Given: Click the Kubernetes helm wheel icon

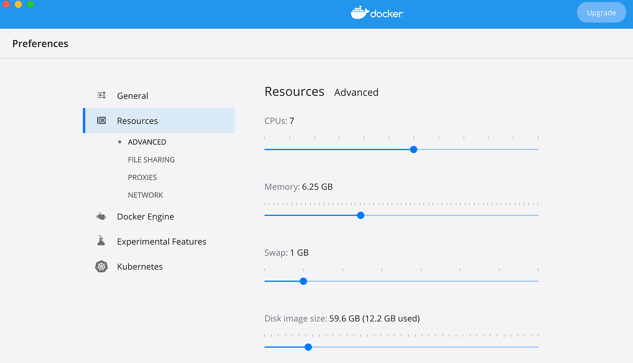Looking at the screenshot, I should click(x=101, y=267).
